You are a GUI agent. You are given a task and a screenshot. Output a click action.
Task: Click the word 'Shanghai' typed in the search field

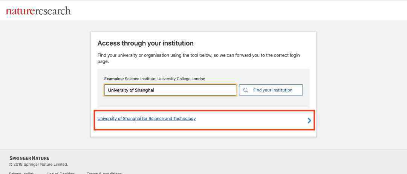click(x=144, y=90)
